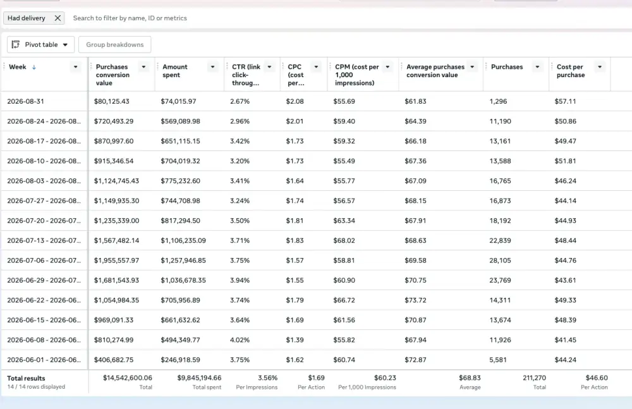The width and height of the screenshot is (632, 409).
Task: Click purchases count 16,873
Action: point(500,200)
